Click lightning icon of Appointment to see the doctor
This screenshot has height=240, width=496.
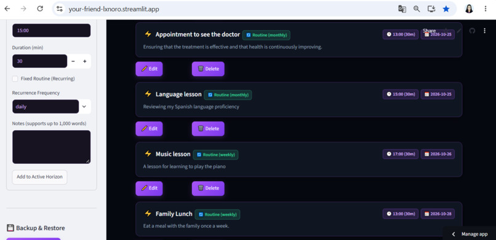tap(148, 34)
